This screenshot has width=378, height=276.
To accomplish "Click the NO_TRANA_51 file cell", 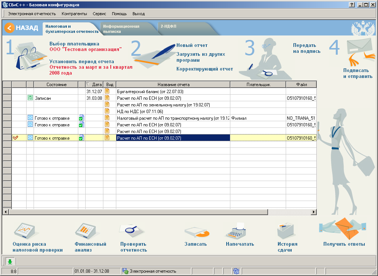I will point(301,118).
